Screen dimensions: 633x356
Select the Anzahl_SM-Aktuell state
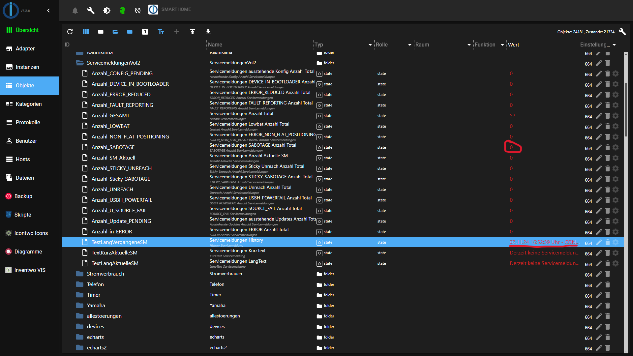point(343,158)
